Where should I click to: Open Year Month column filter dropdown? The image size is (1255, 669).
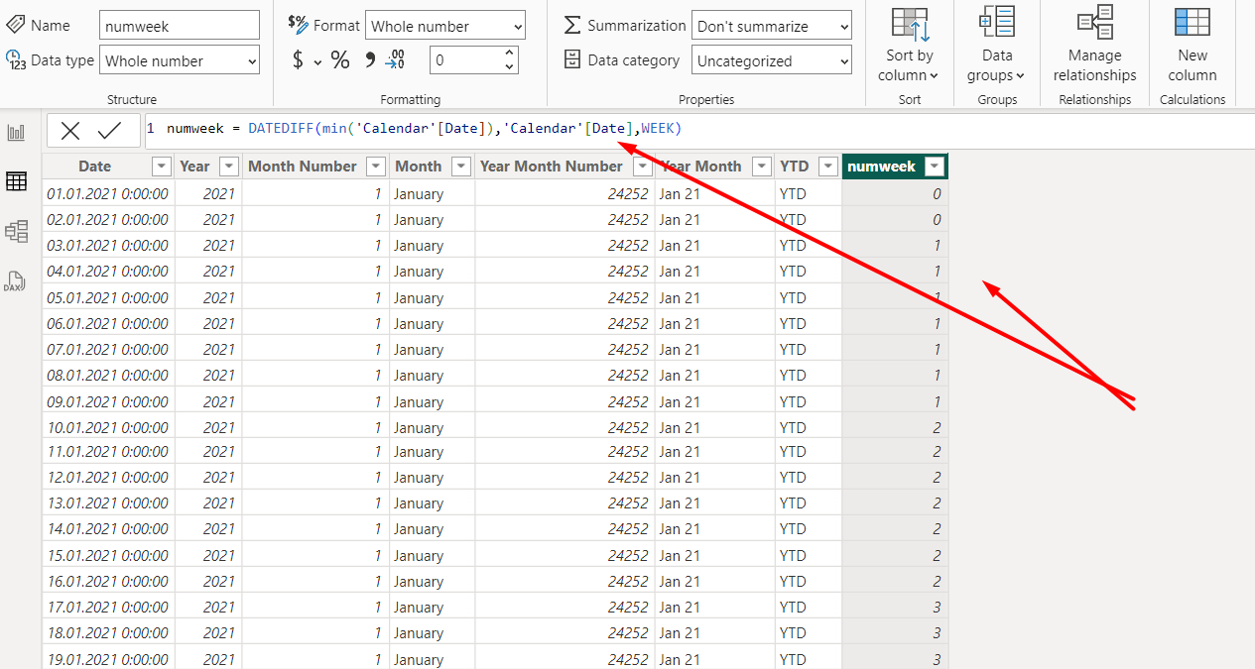(762, 167)
